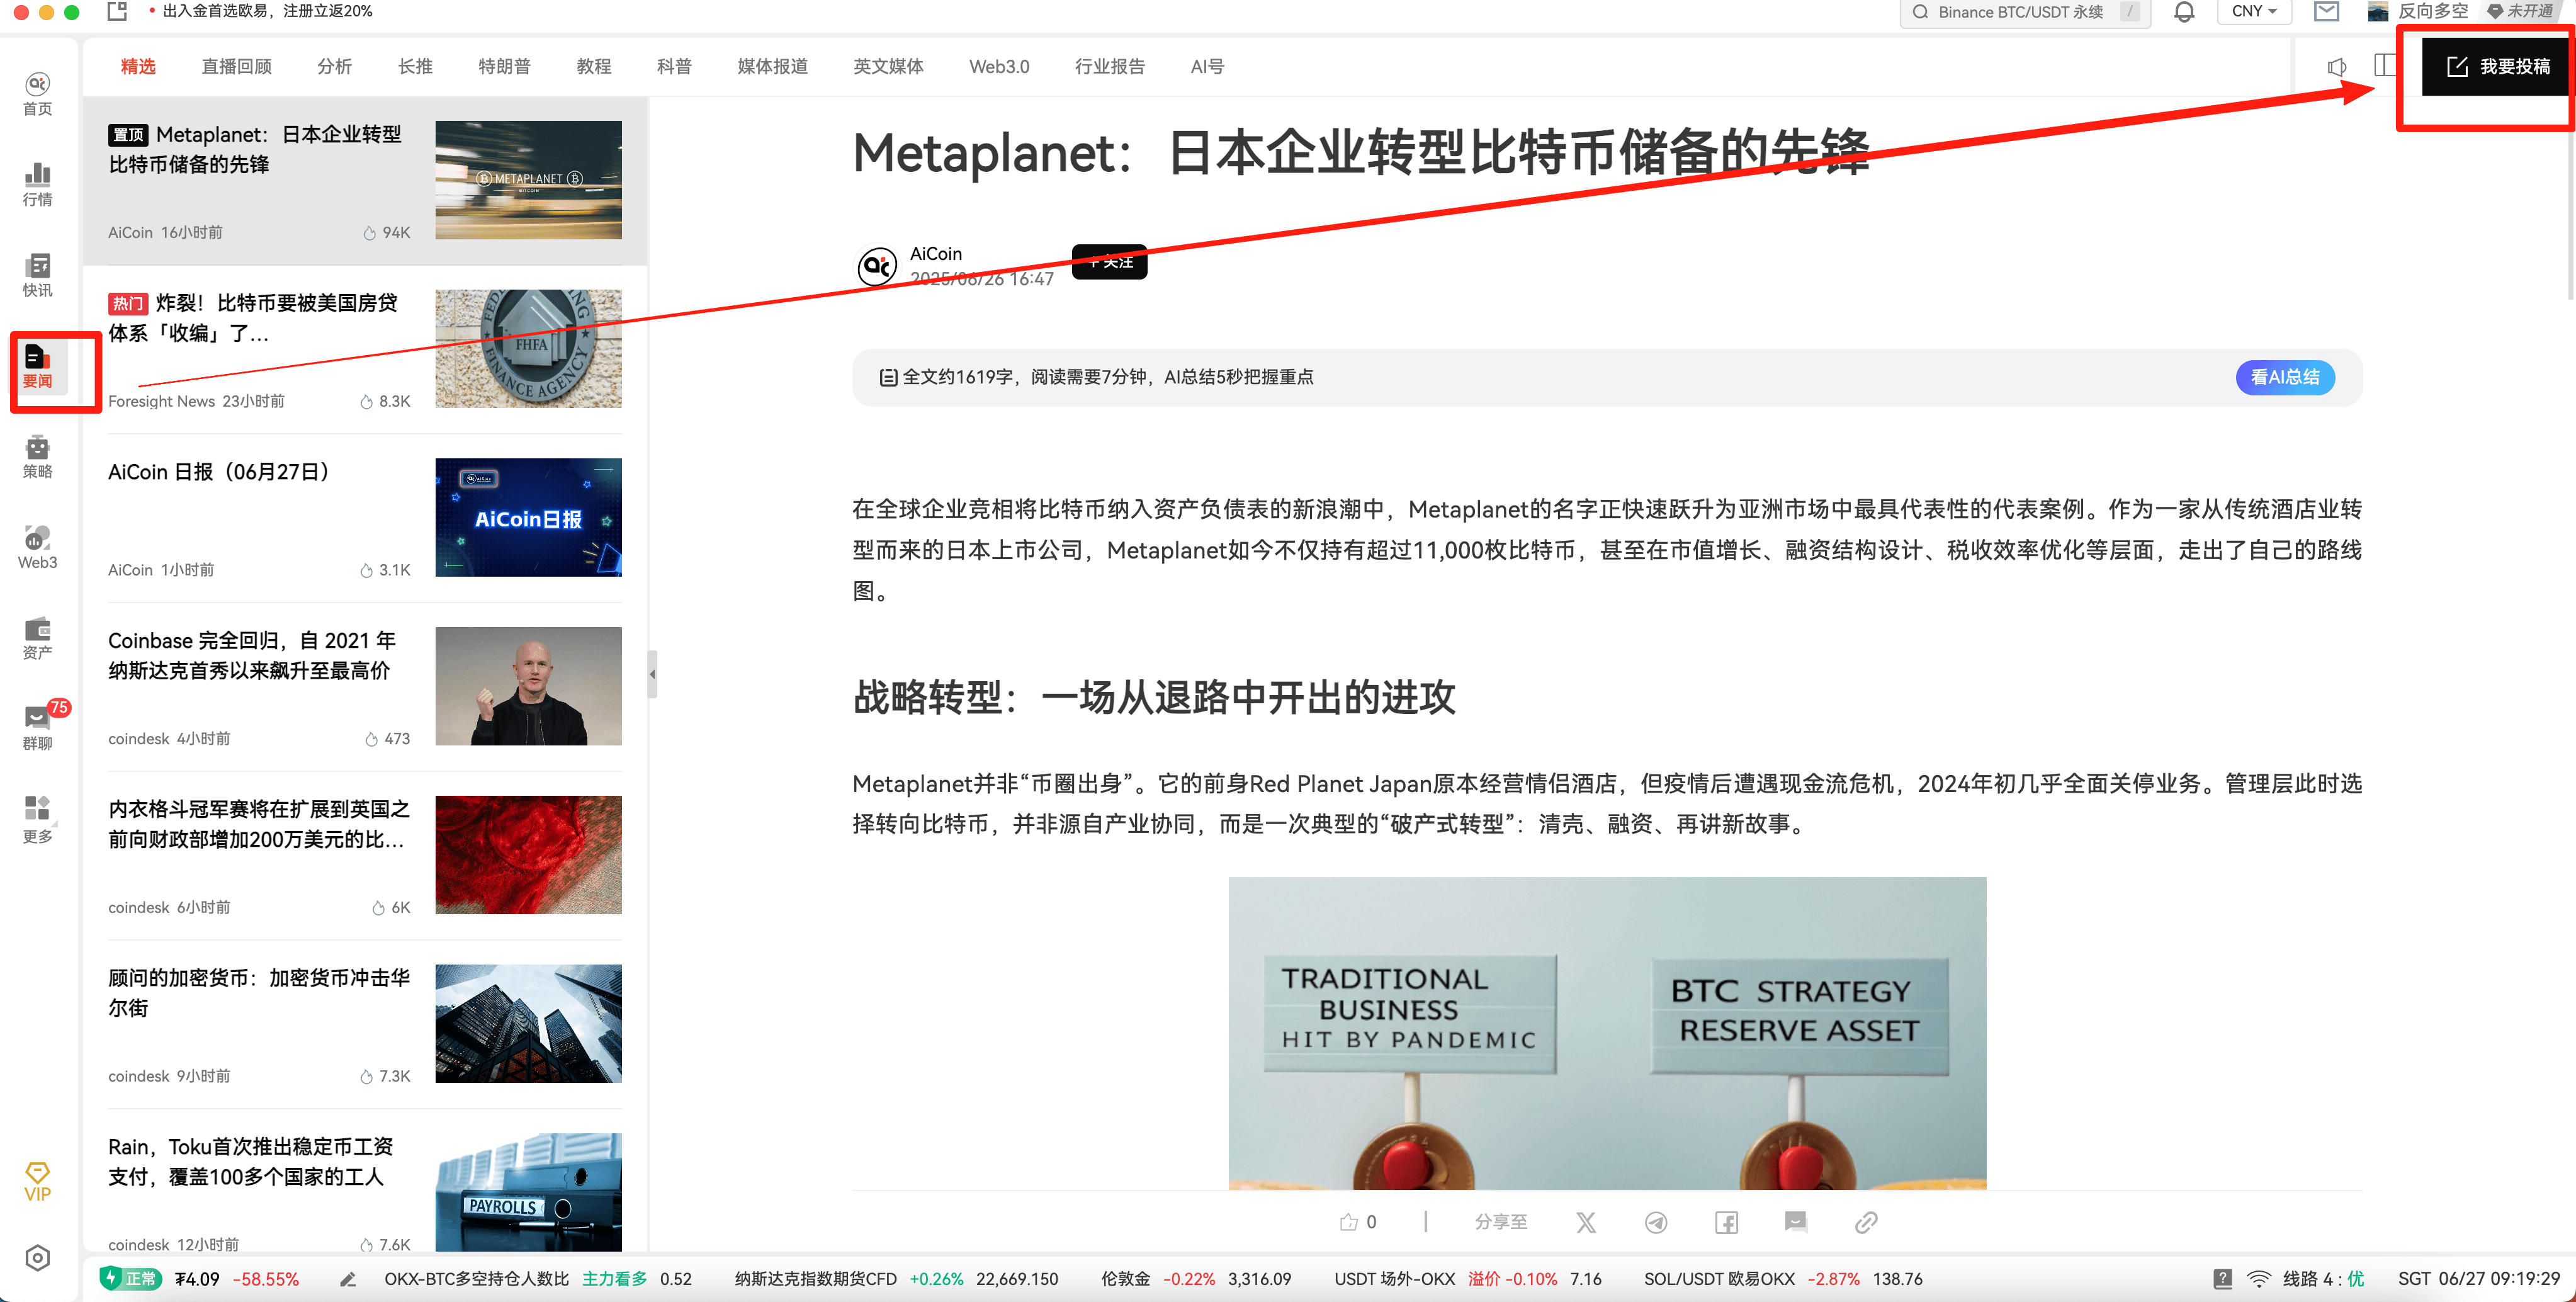Open the CNY currency dropdown
Viewport: 2576px width, 1302px height.
click(x=2255, y=12)
